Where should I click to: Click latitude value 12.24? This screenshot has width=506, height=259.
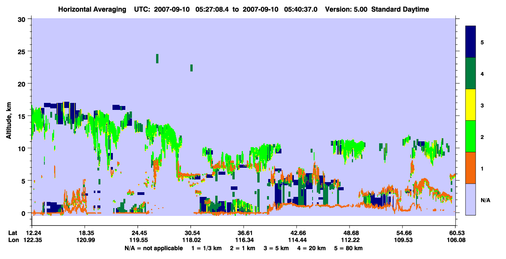[34, 233]
